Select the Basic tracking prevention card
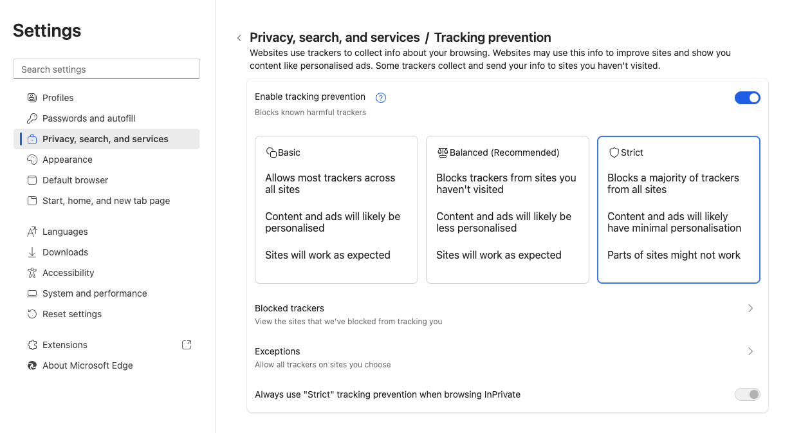Image resolution: width=792 pixels, height=433 pixels. tap(336, 209)
